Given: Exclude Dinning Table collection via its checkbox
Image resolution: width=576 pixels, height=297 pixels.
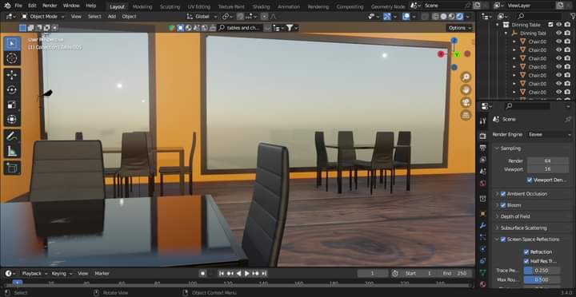Looking at the screenshot, I should pyautogui.click(x=550, y=25).
